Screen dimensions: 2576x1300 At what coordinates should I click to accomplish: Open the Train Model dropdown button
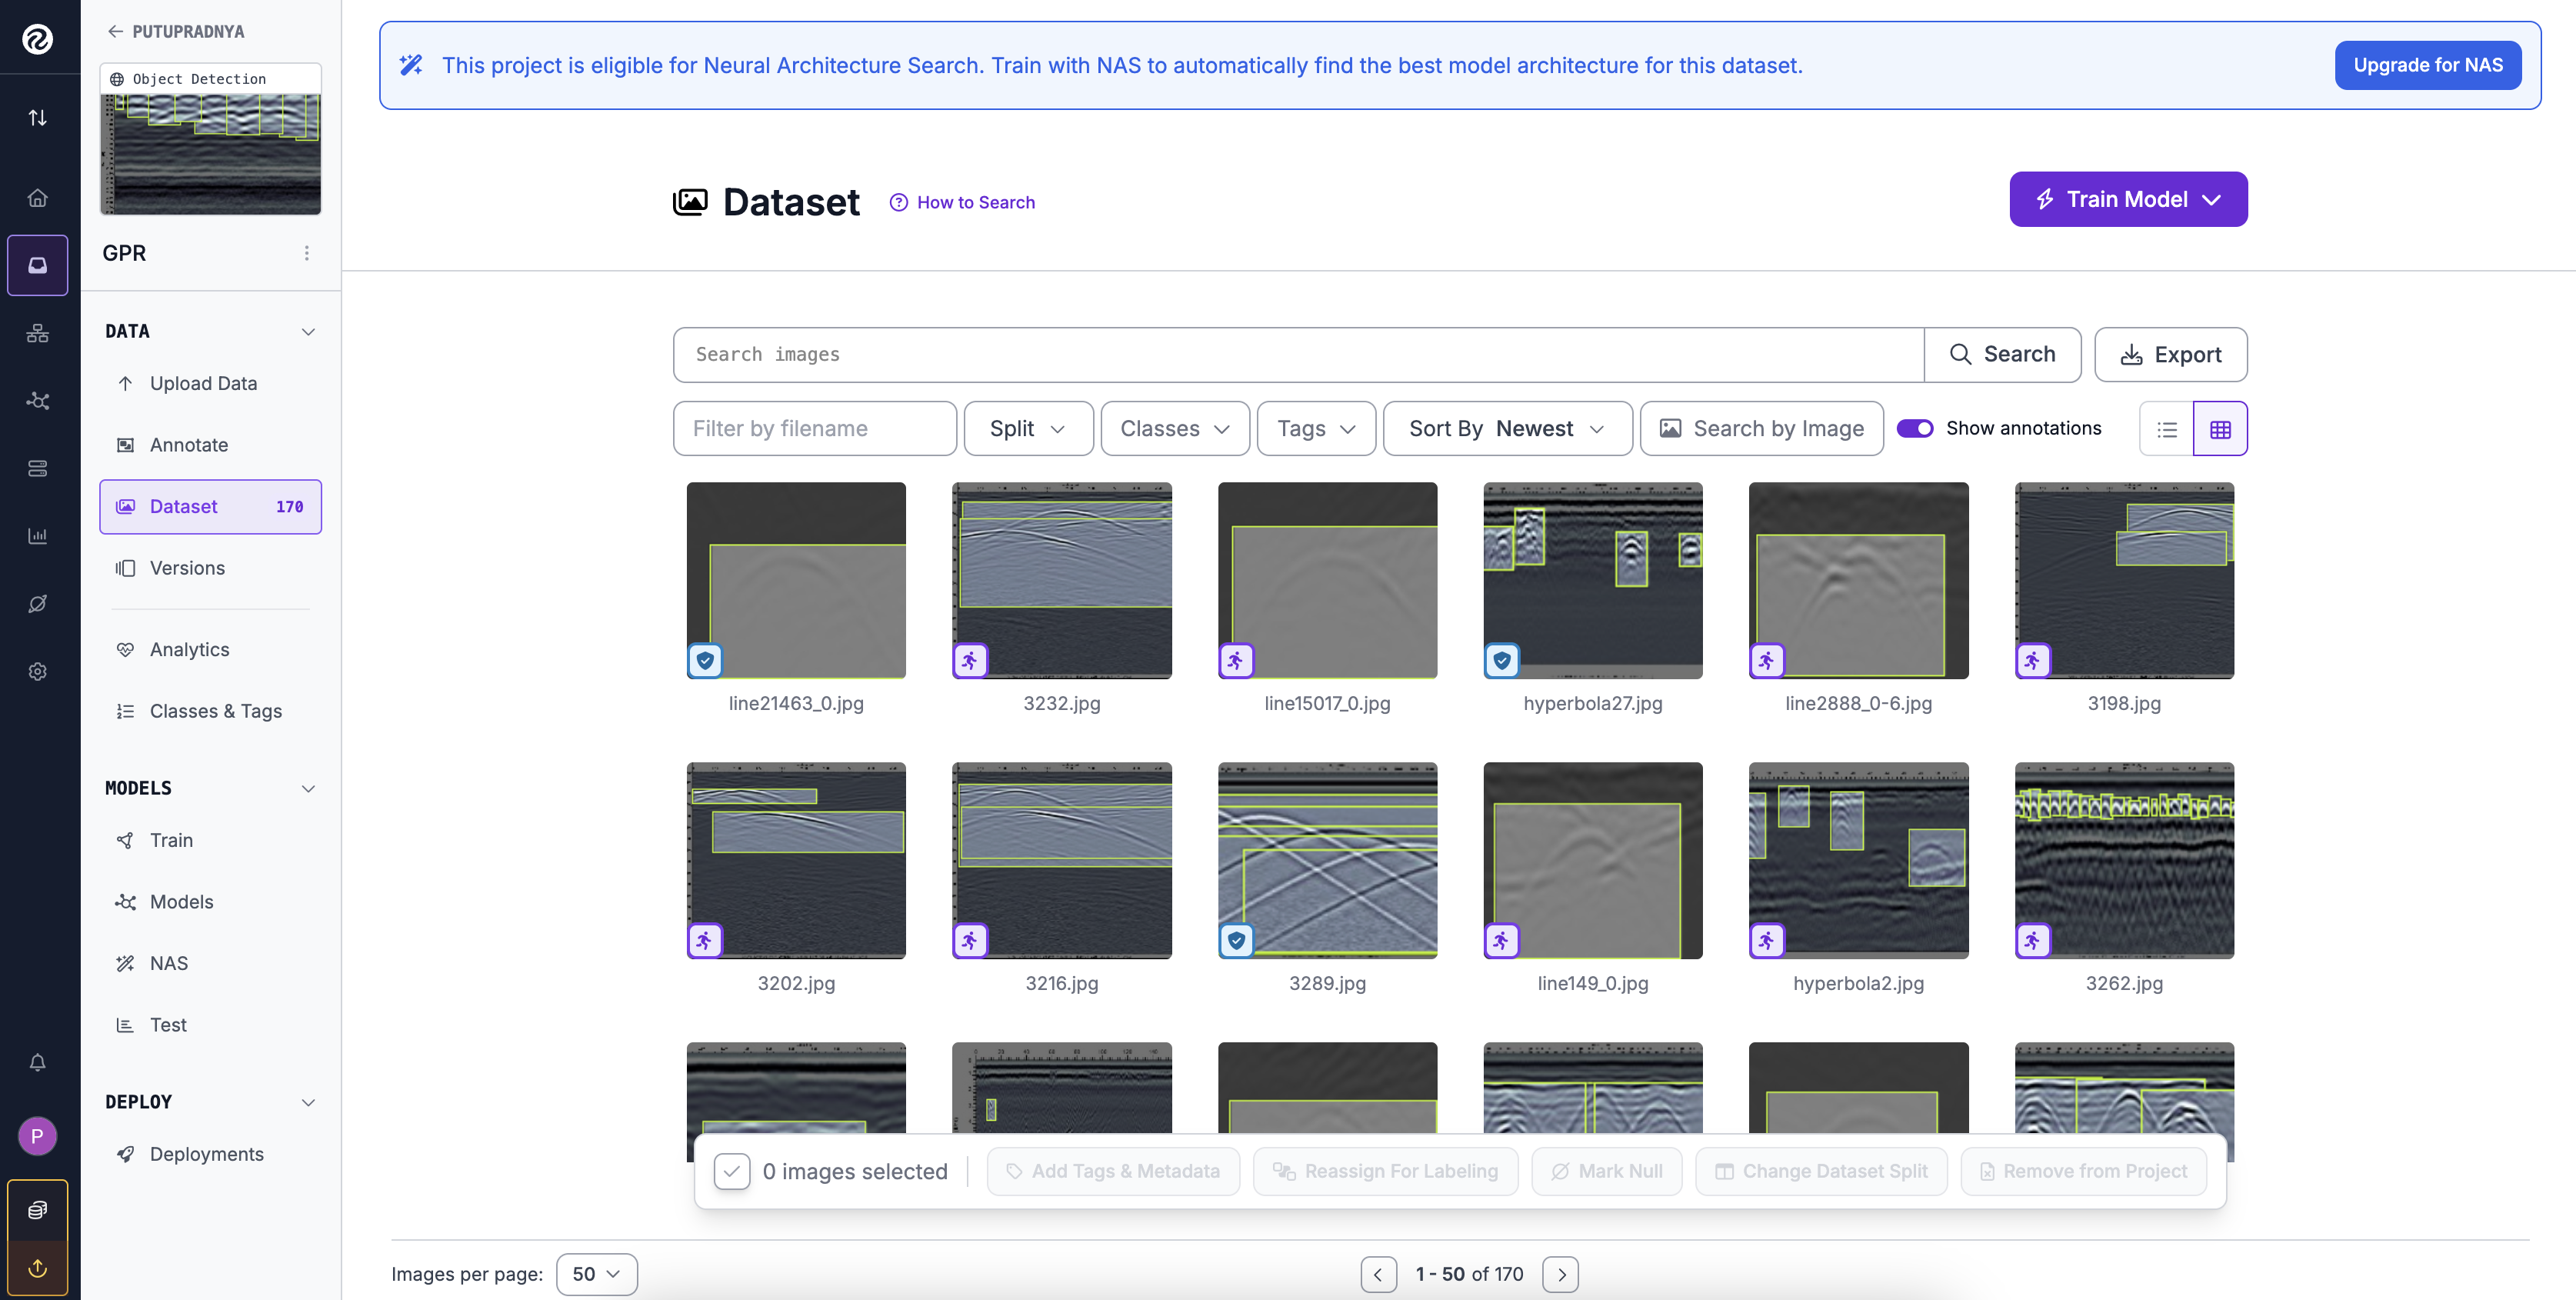coord(2128,199)
